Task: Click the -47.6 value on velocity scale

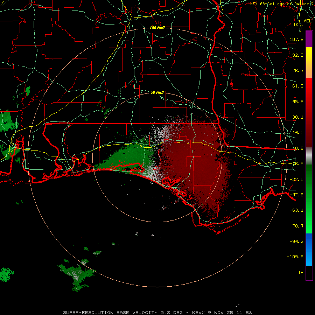Action: [x=296, y=195]
